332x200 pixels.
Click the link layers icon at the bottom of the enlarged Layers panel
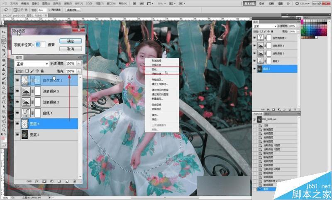(29, 181)
